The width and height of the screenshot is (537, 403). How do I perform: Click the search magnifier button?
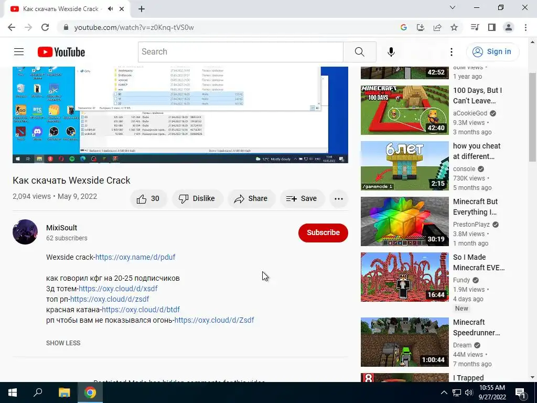point(360,52)
